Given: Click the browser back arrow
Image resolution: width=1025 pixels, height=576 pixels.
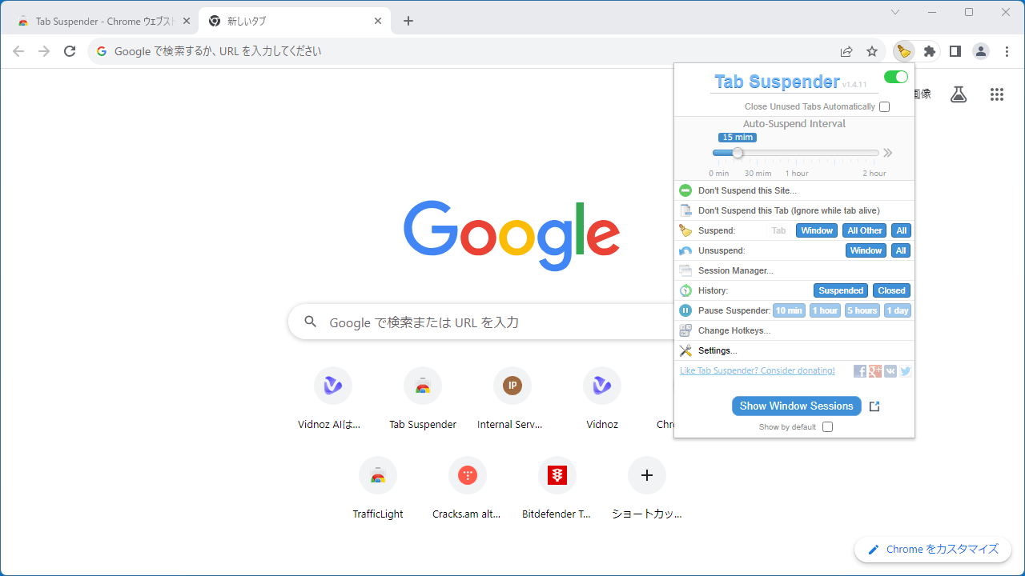Looking at the screenshot, I should (18, 51).
